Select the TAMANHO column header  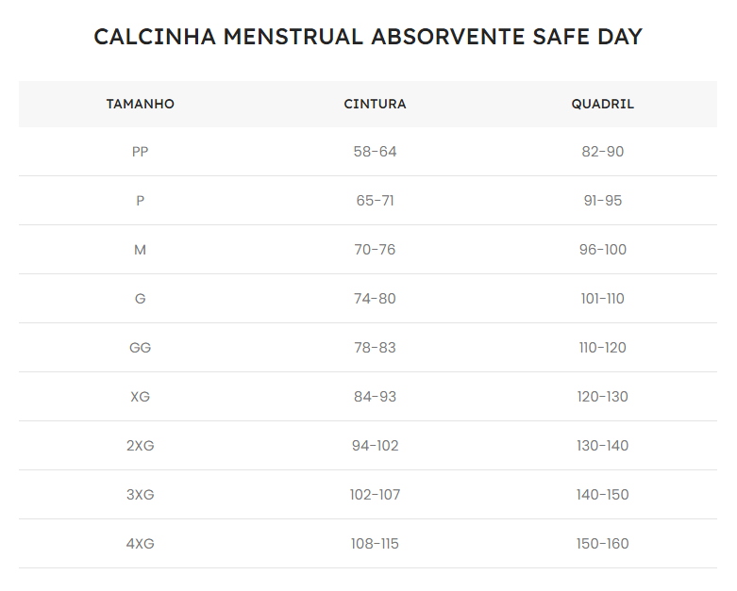click(140, 104)
